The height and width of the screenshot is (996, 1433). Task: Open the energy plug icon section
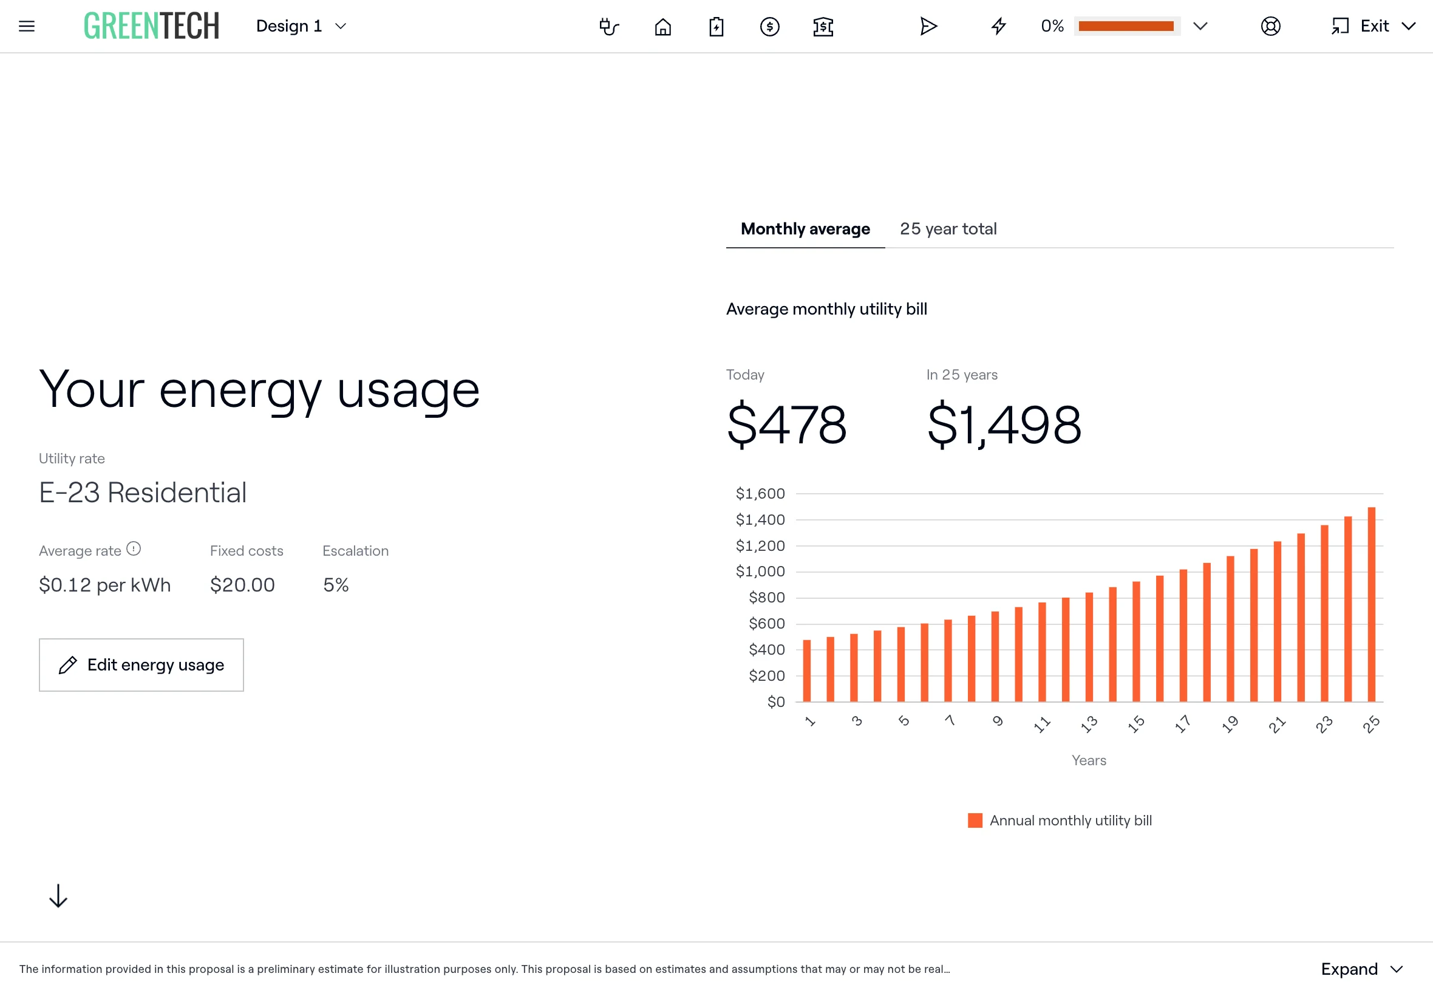point(609,26)
